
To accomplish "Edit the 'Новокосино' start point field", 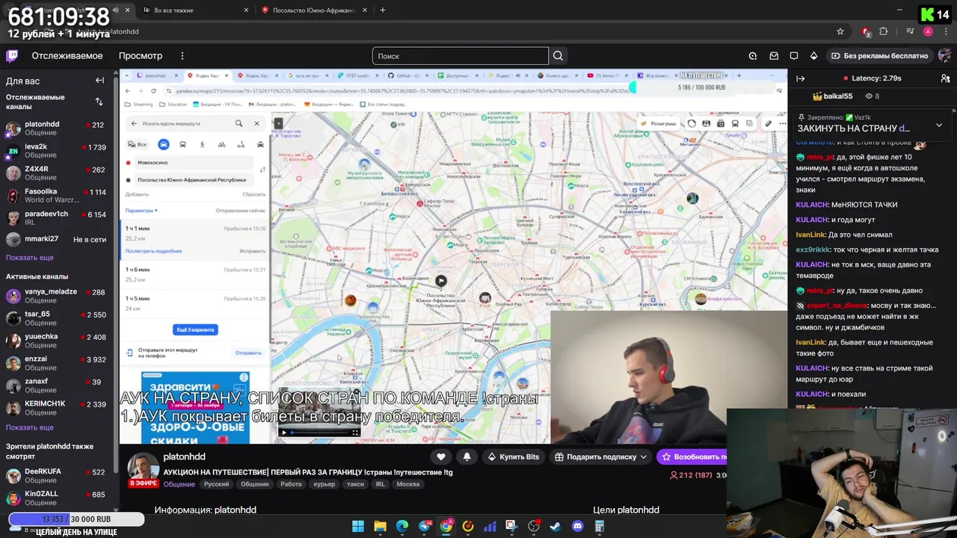I will point(194,162).
